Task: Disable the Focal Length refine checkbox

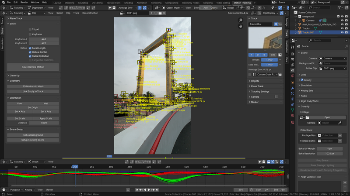Action: click(31, 48)
